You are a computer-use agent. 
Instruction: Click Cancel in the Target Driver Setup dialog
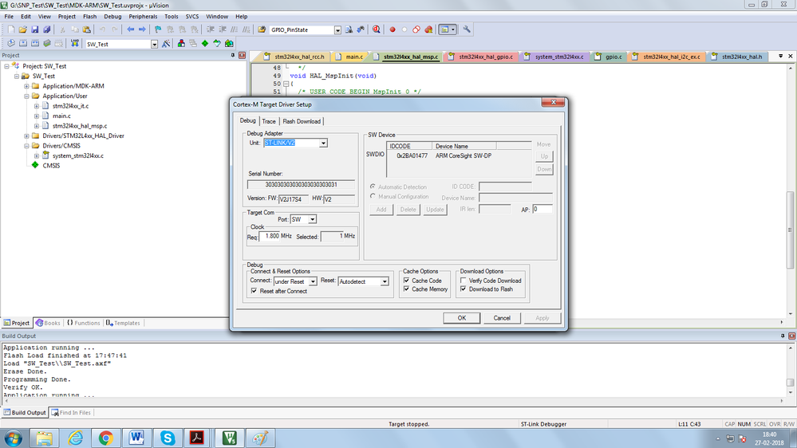(502, 318)
